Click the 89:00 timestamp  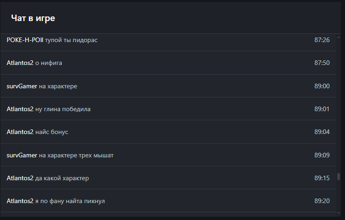[x=322, y=86]
